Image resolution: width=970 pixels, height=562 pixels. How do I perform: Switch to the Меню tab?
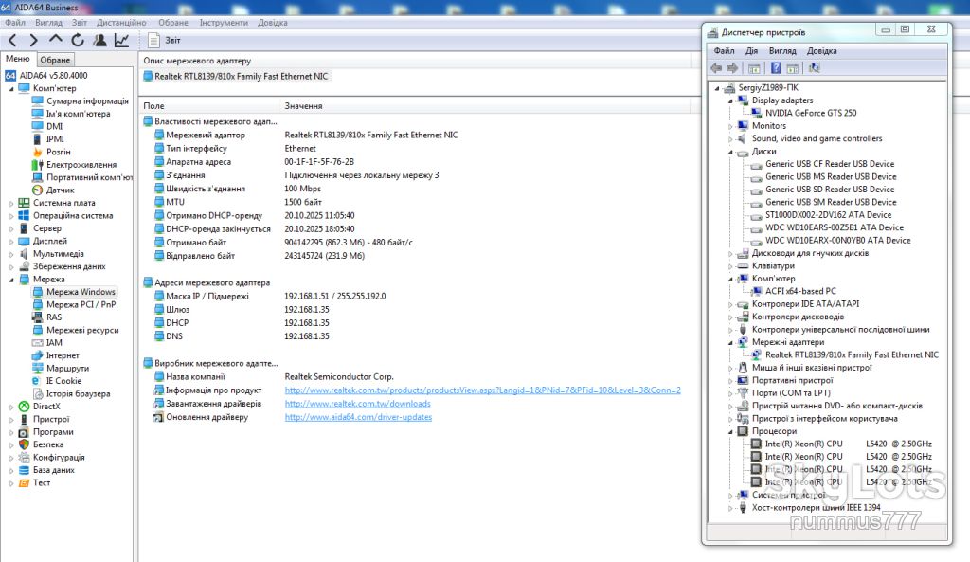(18, 59)
